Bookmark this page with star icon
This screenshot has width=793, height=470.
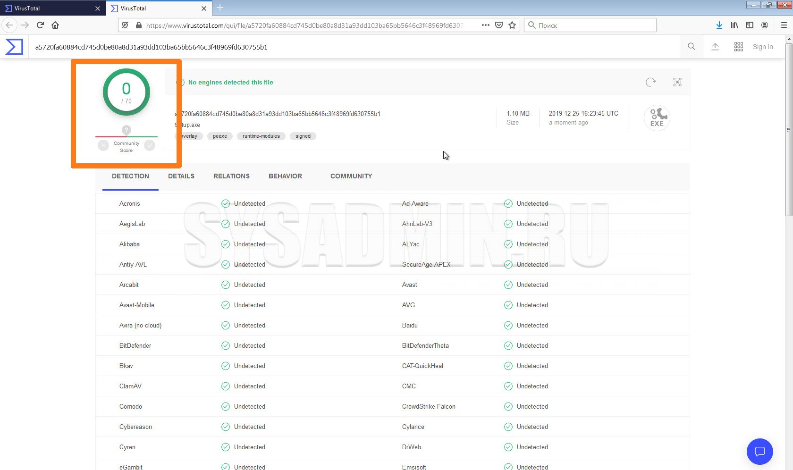click(512, 25)
